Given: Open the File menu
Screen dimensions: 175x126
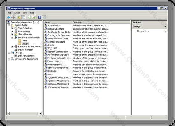Looking at the screenshot, I should click(x=10, y=13).
